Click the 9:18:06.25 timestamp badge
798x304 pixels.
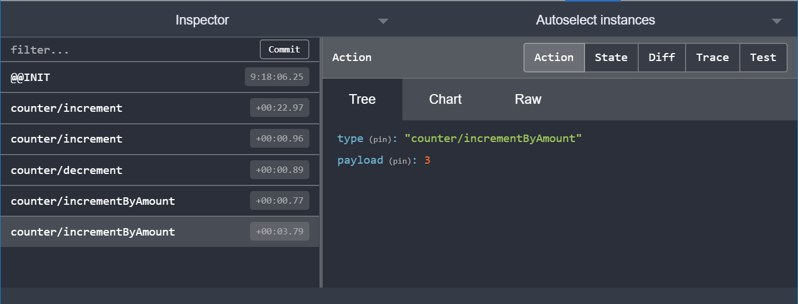tap(277, 77)
